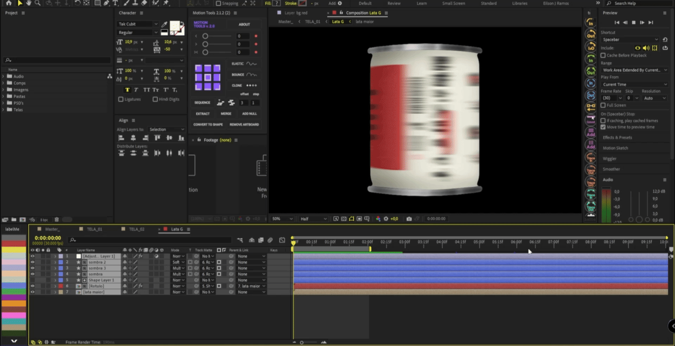Click the blue In circular icon
The width and height of the screenshot is (675, 346).
click(591, 83)
